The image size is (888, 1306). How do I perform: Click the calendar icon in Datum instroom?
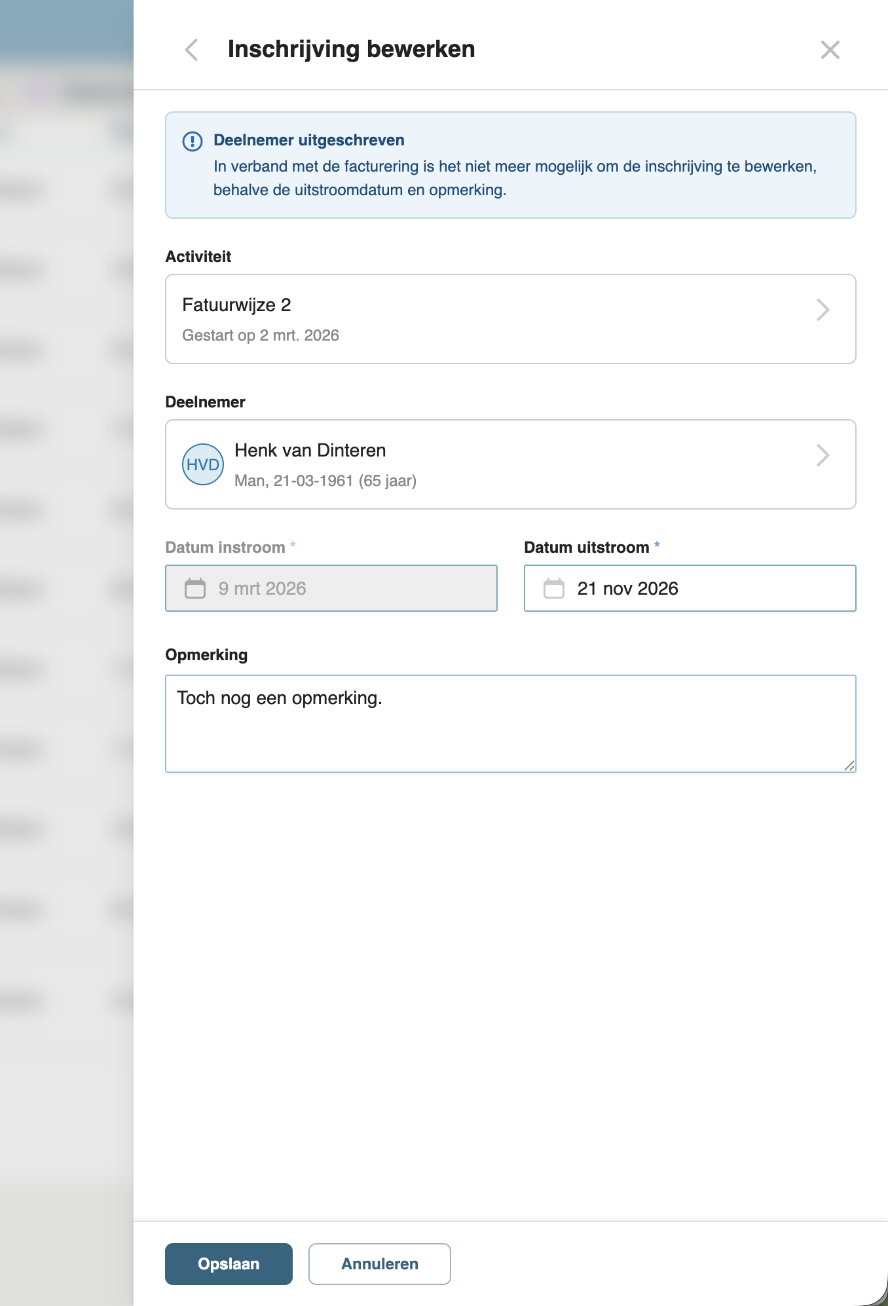pyautogui.click(x=195, y=588)
